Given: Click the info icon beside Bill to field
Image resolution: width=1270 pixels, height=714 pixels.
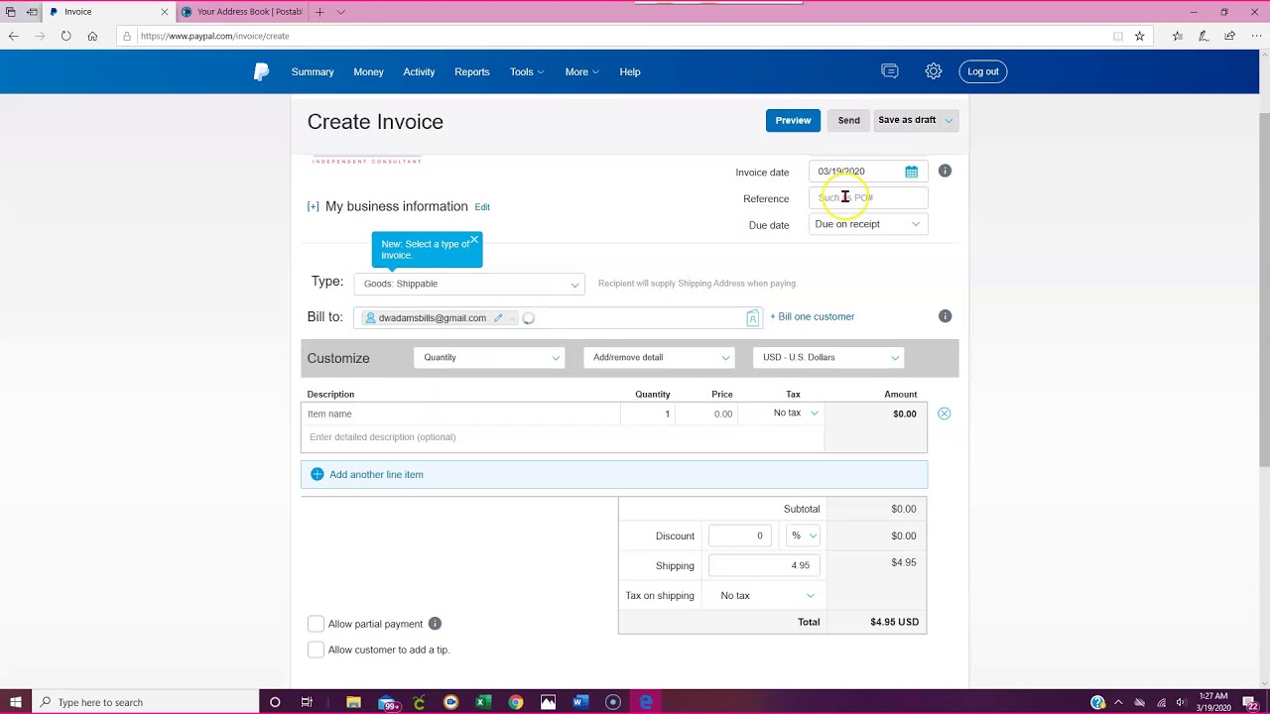Looking at the screenshot, I should [945, 316].
